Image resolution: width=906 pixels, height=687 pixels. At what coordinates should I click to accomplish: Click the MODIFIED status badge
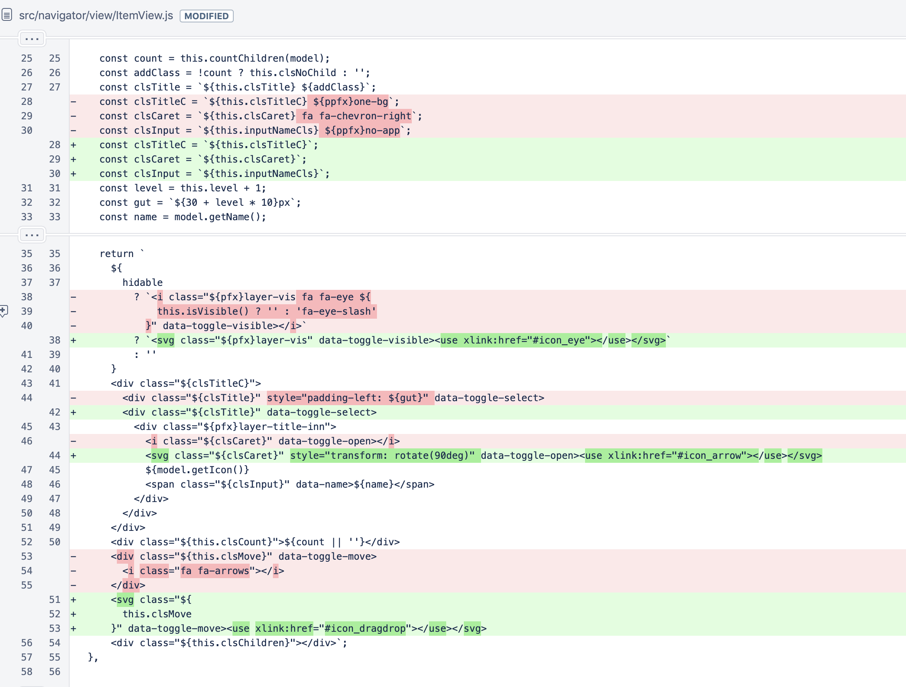tap(206, 16)
